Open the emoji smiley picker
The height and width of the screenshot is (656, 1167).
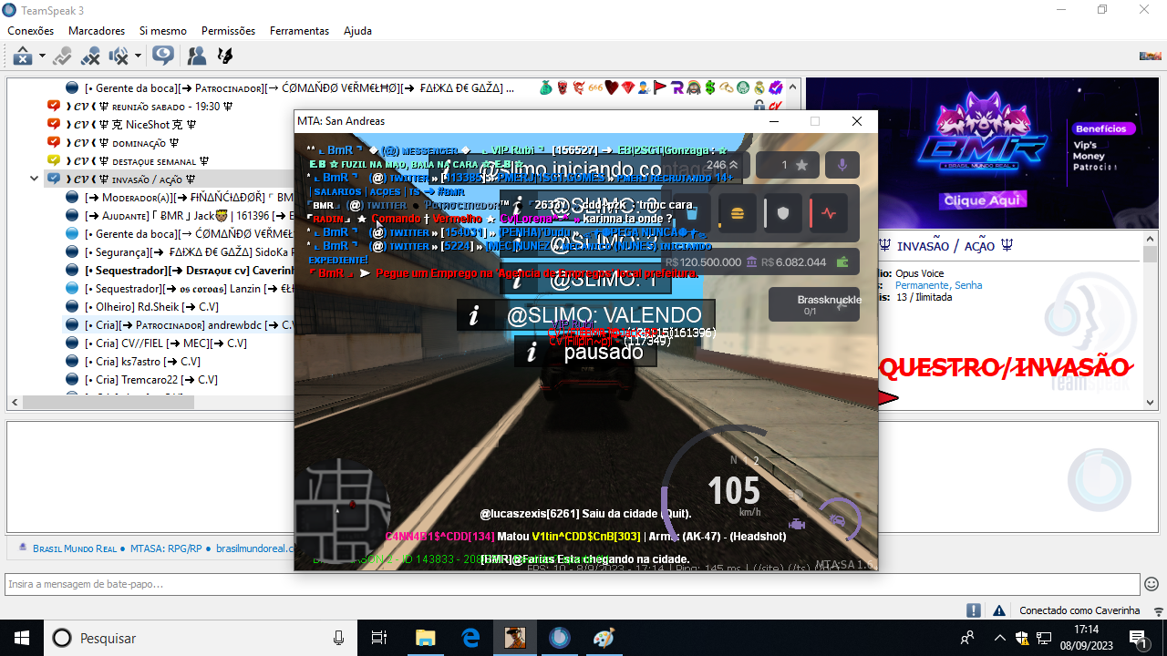(x=1152, y=584)
